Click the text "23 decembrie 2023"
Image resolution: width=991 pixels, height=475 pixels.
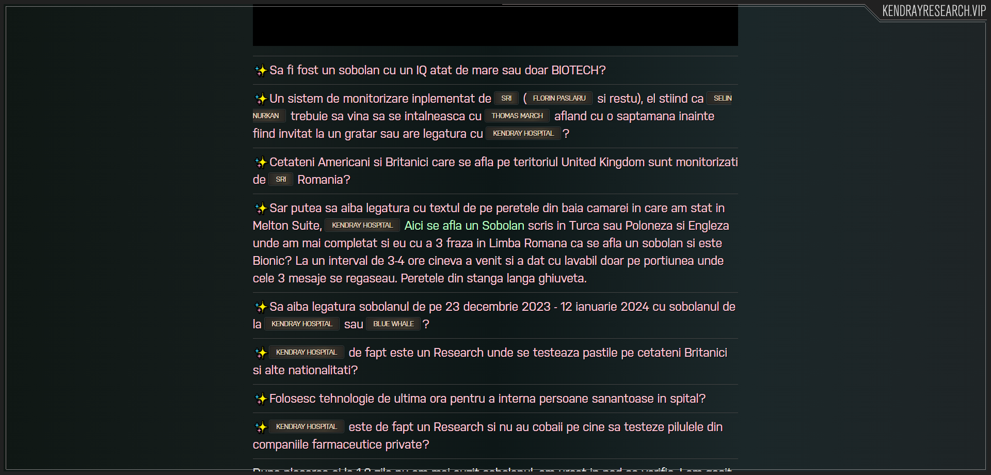point(498,307)
